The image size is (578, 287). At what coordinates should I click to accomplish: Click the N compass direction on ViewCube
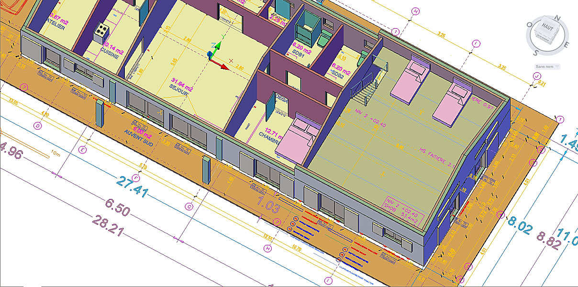coord(557,17)
